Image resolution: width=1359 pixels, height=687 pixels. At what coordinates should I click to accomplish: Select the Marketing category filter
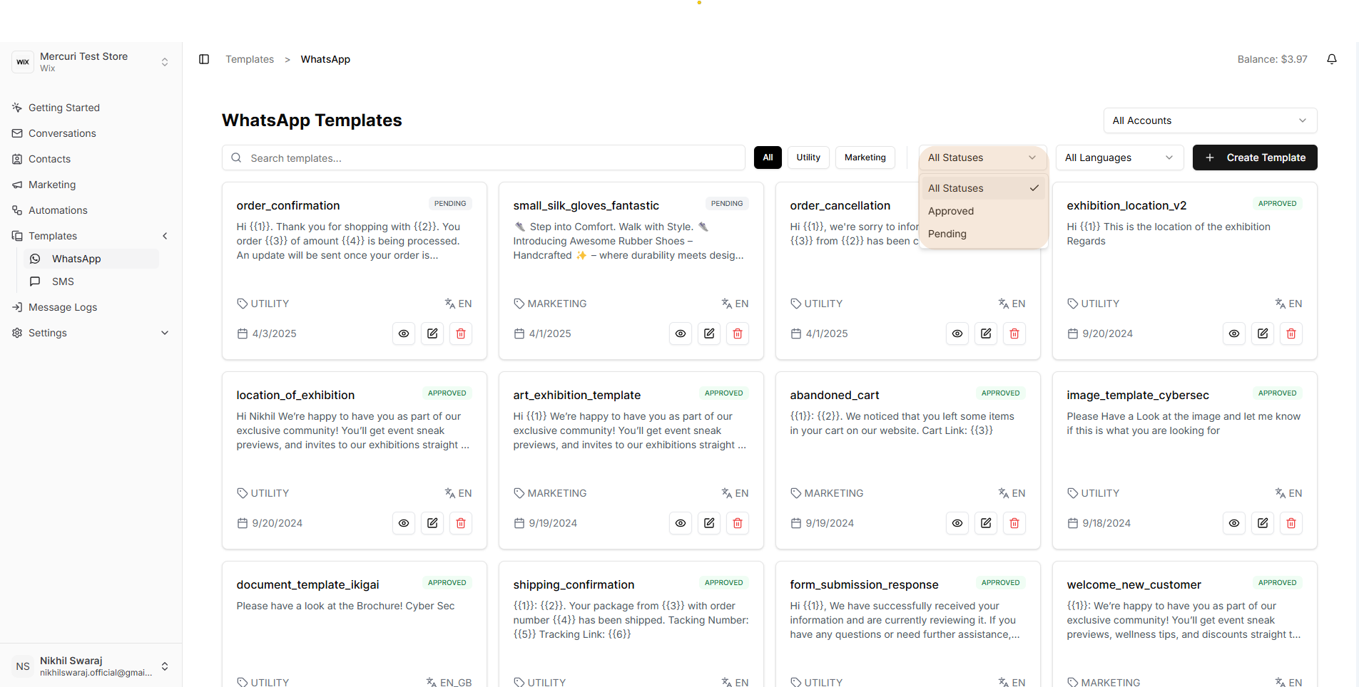click(x=865, y=157)
